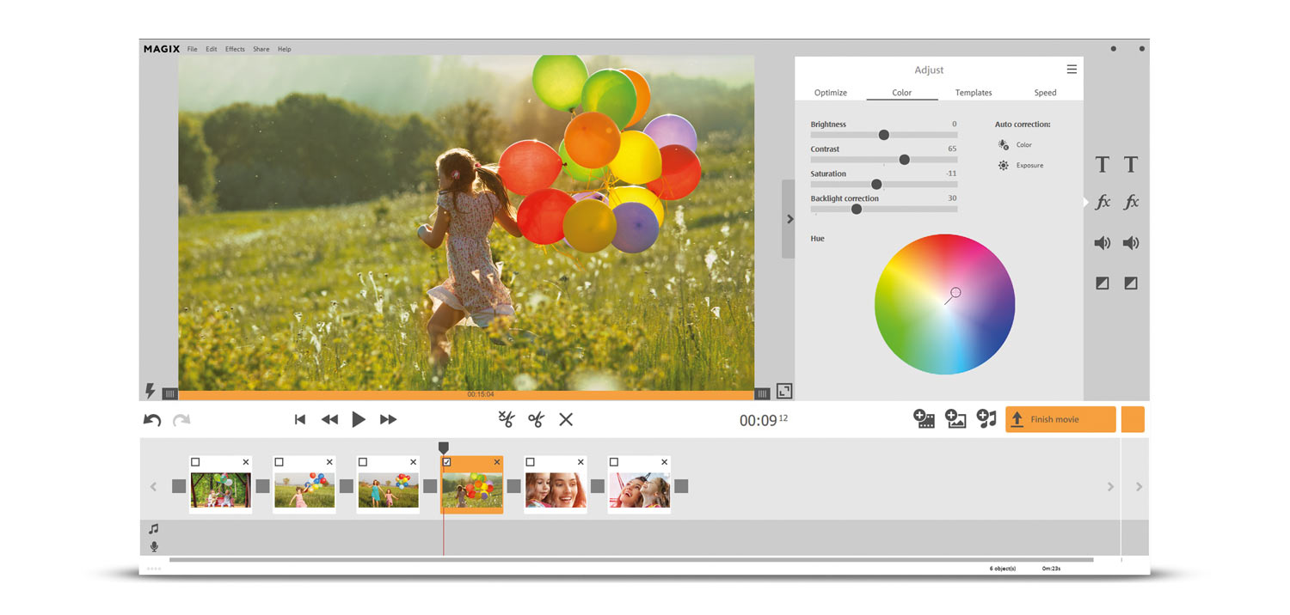Click the Brightness slider handle

point(883,135)
